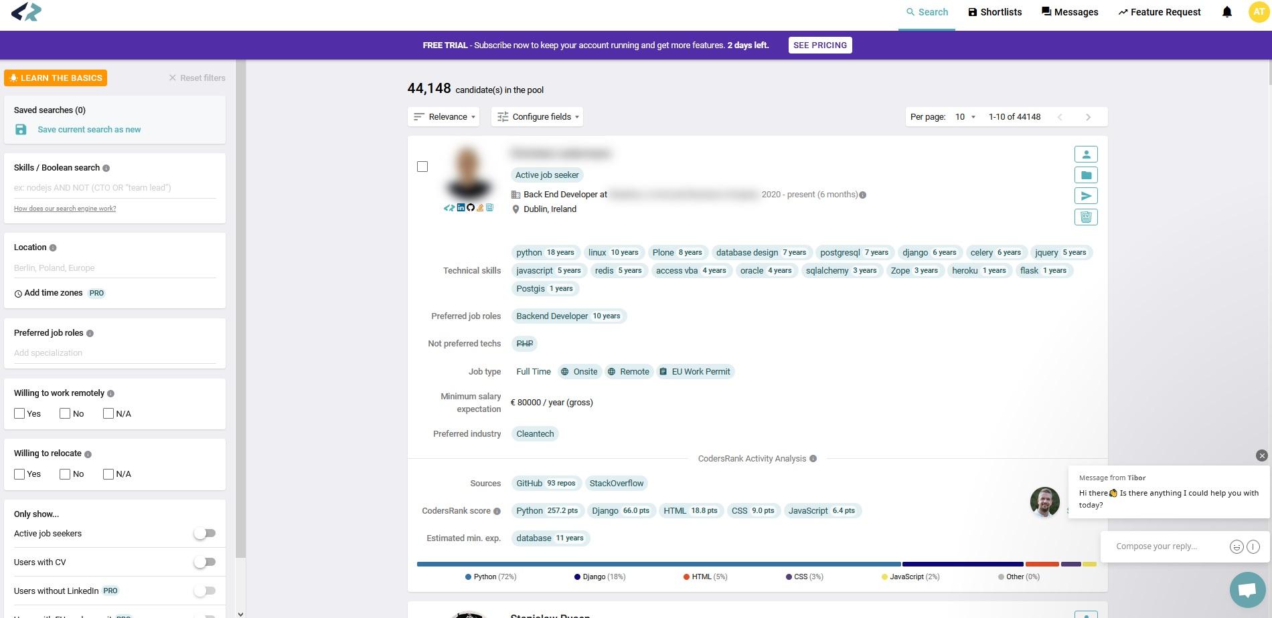The image size is (1272, 618).
Task: Check Yes for Willing to work remotely
Action: 19,413
